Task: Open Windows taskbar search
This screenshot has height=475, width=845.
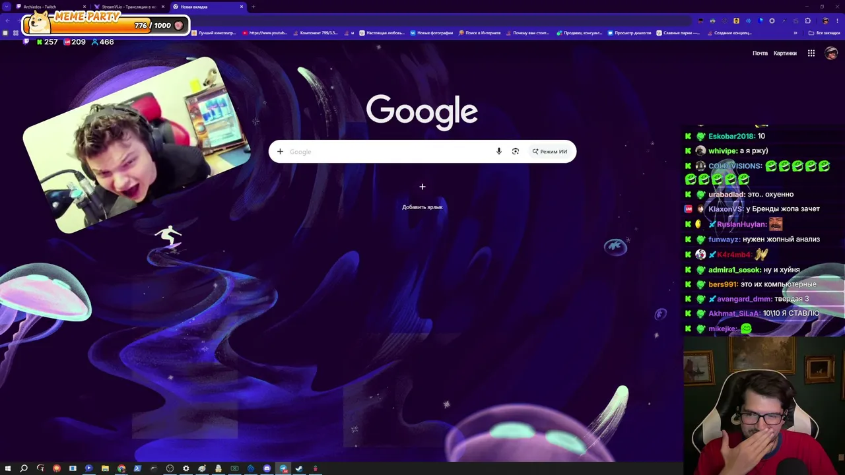Action: coord(24,468)
